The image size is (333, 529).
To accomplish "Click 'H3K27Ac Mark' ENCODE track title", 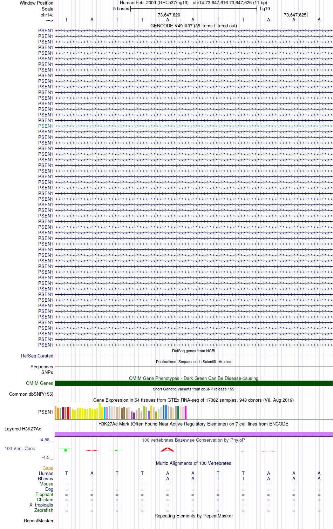I will (x=193, y=424).
